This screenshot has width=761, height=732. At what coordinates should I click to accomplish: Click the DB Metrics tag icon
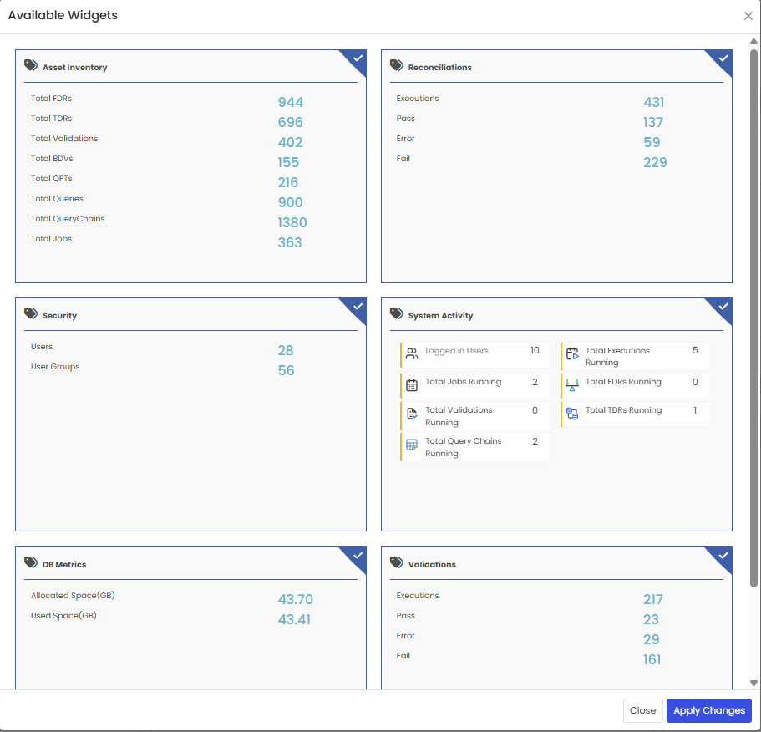tap(31, 562)
